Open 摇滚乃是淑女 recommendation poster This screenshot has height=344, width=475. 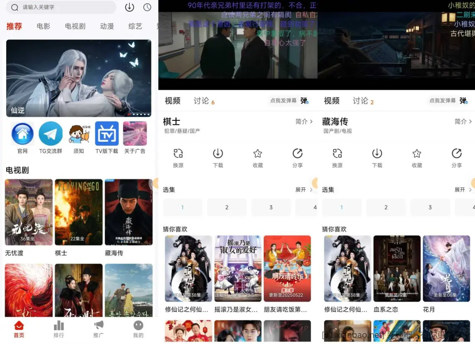tap(238, 269)
